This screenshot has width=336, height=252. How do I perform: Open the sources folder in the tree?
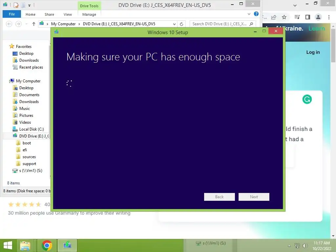[29, 157]
